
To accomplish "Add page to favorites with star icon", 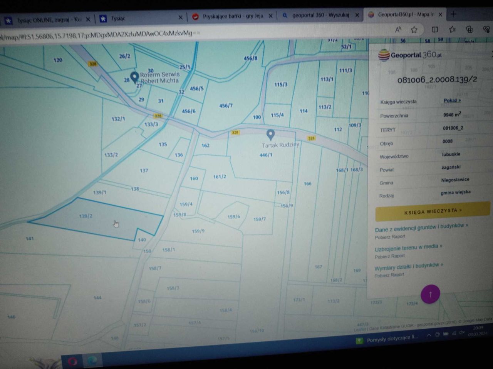I will (414, 30).
